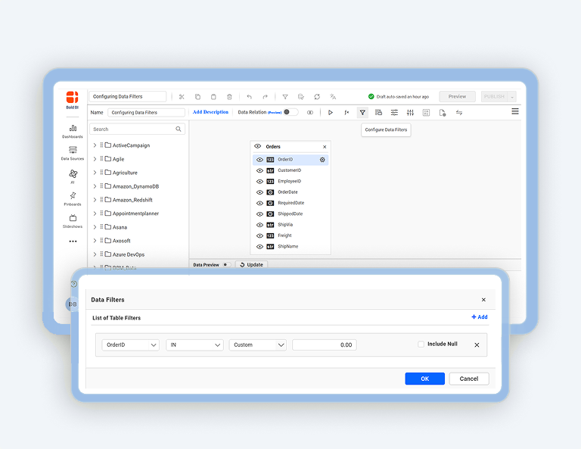Check the Include Null checkbox
Viewport: 581px width, 449px height.
pos(421,344)
